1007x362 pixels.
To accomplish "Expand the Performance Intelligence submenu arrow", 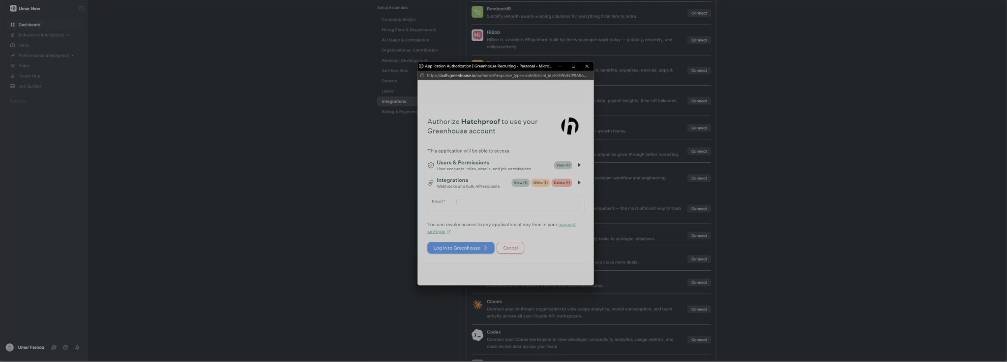I will [x=72, y=55].
